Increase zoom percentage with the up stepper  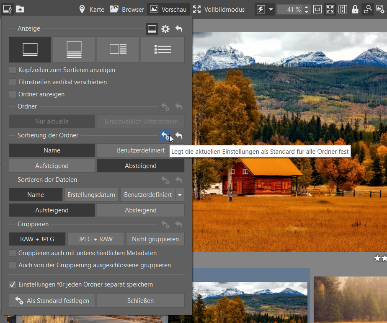click(307, 7)
